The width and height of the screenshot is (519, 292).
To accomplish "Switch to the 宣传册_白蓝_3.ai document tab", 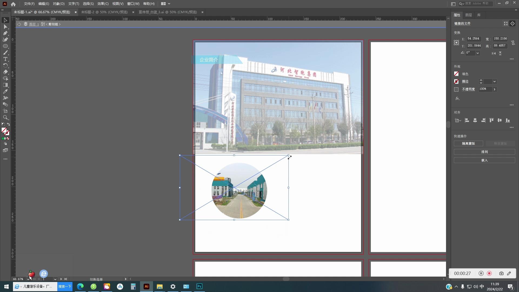I will click(x=168, y=12).
